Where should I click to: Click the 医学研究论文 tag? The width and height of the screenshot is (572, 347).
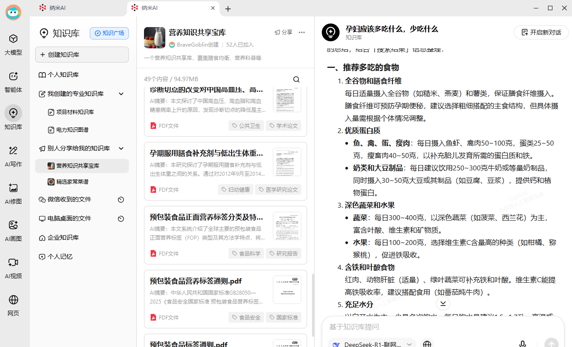[278, 189]
